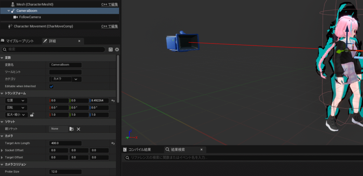This screenshot has width=363, height=176.
Task: Open the 拡大・縮小 type dropdown
Action: click(16, 115)
